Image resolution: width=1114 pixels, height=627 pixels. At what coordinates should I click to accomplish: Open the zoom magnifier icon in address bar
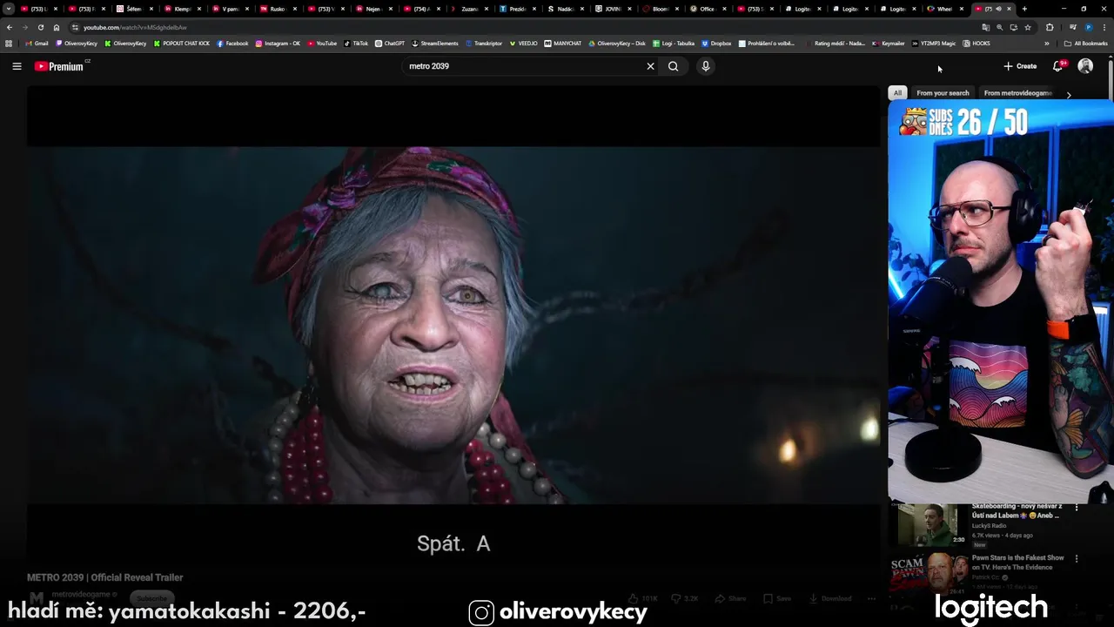point(999,27)
